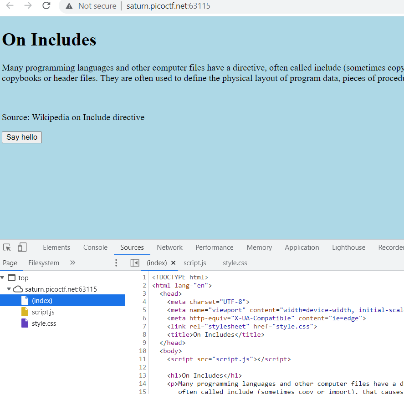Click the Source: Wikipedia on Include directive text

tap(73, 117)
